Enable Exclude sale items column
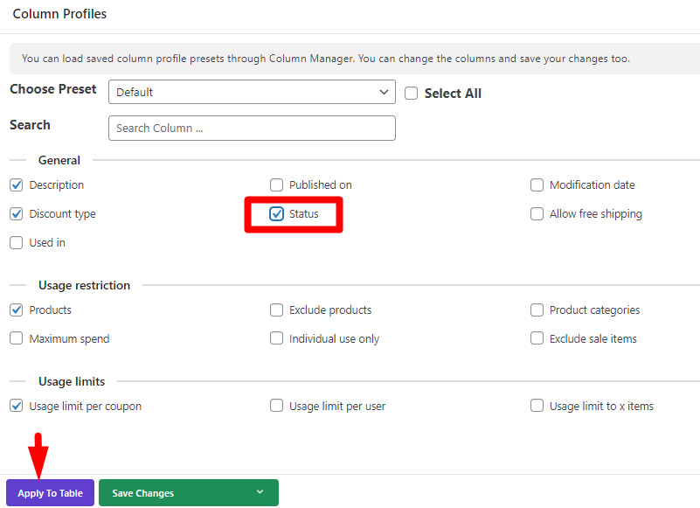 537,338
